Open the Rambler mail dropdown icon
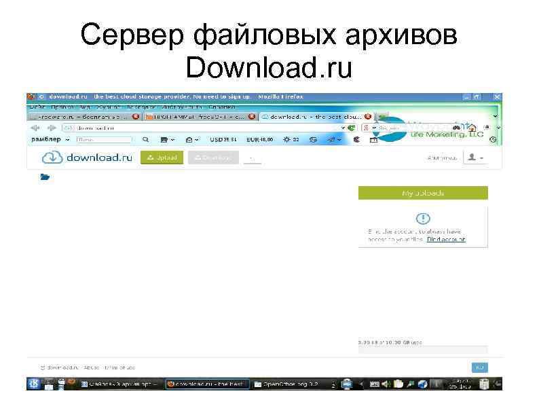Image resolution: width=539 pixels, height=404 pixels. (192, 140)
